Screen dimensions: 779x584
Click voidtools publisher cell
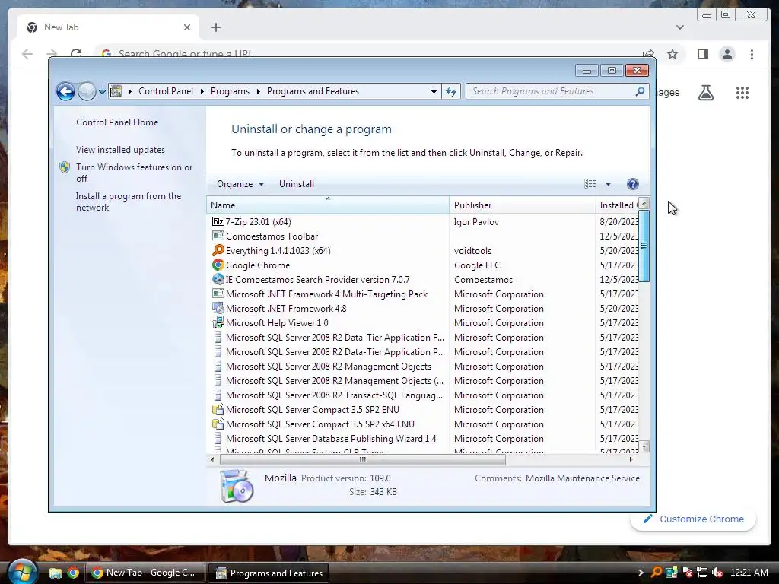472,251
